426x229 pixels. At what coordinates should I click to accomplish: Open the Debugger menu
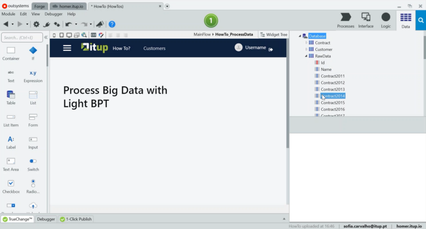[54, 14]
